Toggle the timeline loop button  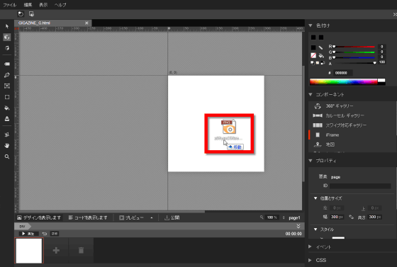tap(44, 234)
